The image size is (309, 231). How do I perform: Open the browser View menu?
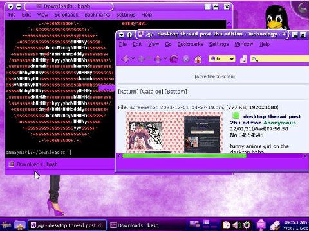click(153, 44)
